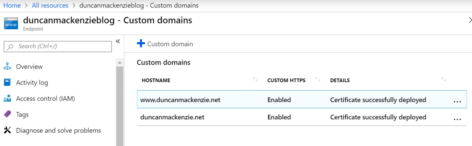Click the Overview network icon

click(7, 67)
